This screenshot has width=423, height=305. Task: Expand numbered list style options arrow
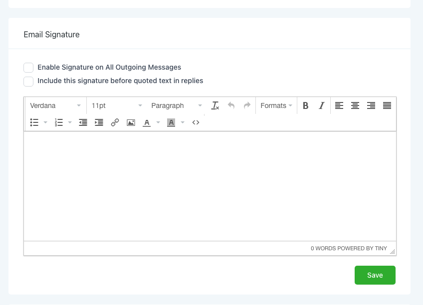(70, 122)
